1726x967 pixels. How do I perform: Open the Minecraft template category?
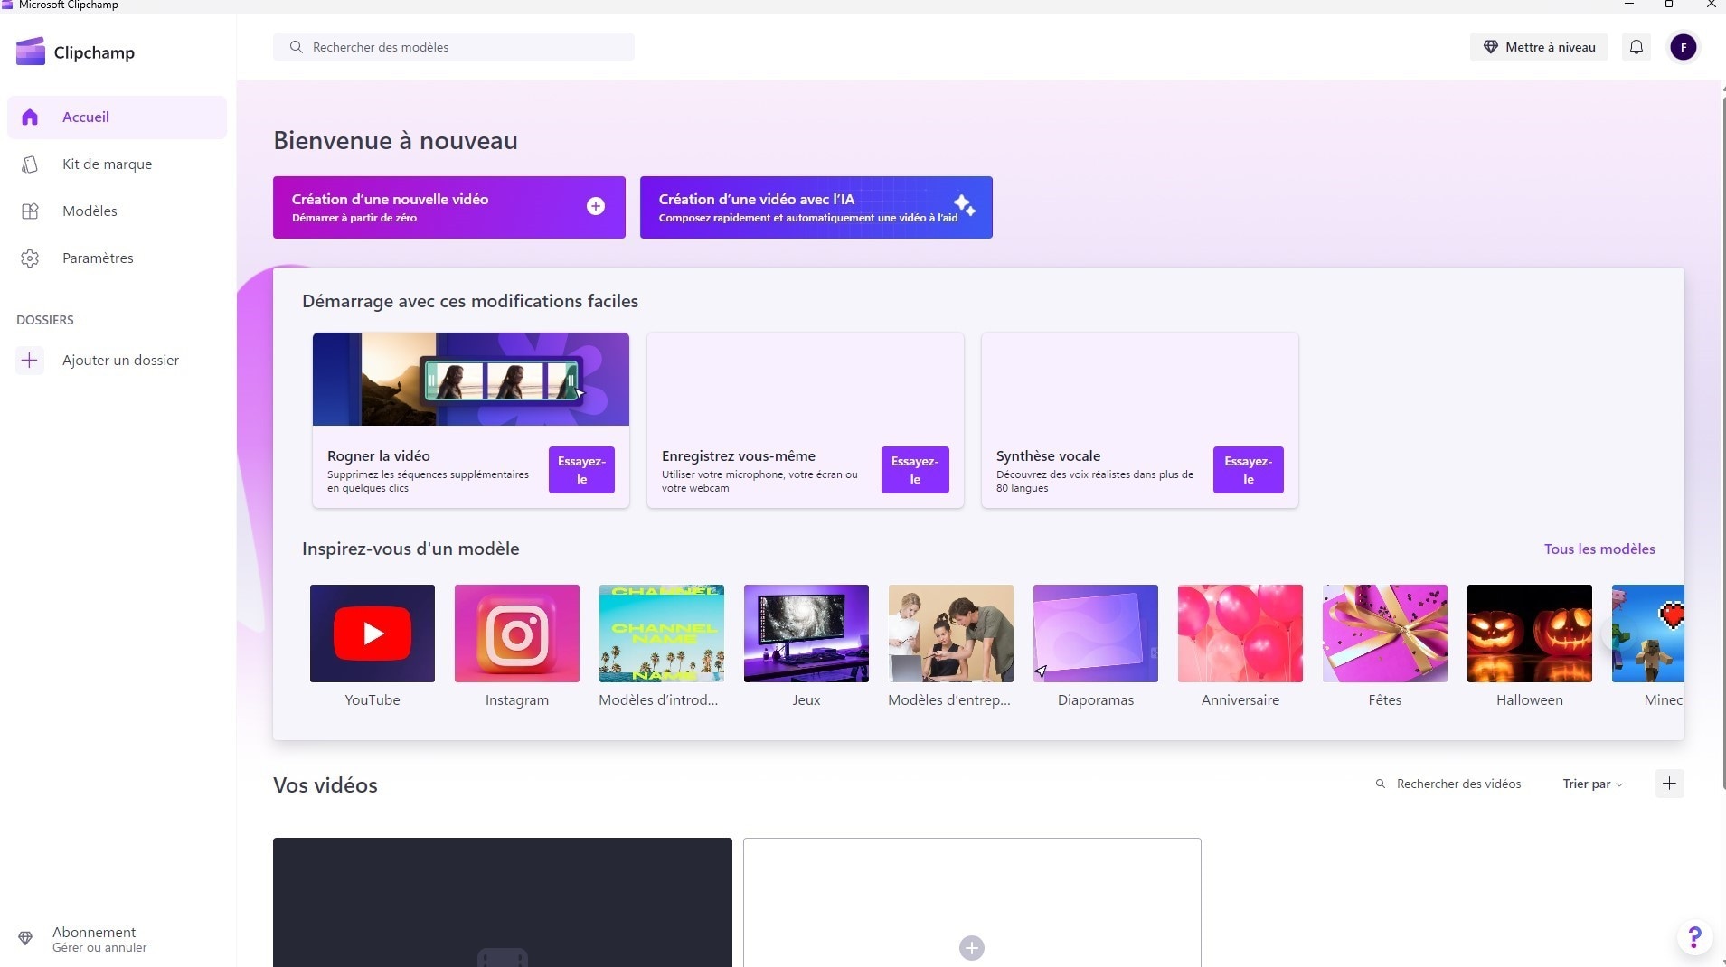(x=1648, y=634)
